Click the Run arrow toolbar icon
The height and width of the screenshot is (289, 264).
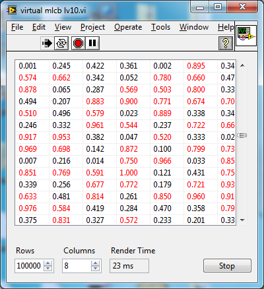pyautogui.click(x=47, y=43)
